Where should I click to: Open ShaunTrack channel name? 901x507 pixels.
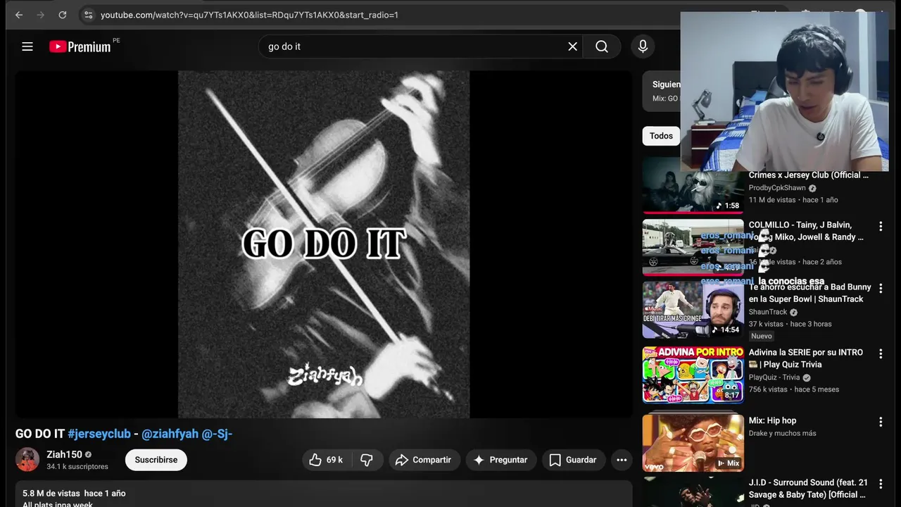point(768,312)
